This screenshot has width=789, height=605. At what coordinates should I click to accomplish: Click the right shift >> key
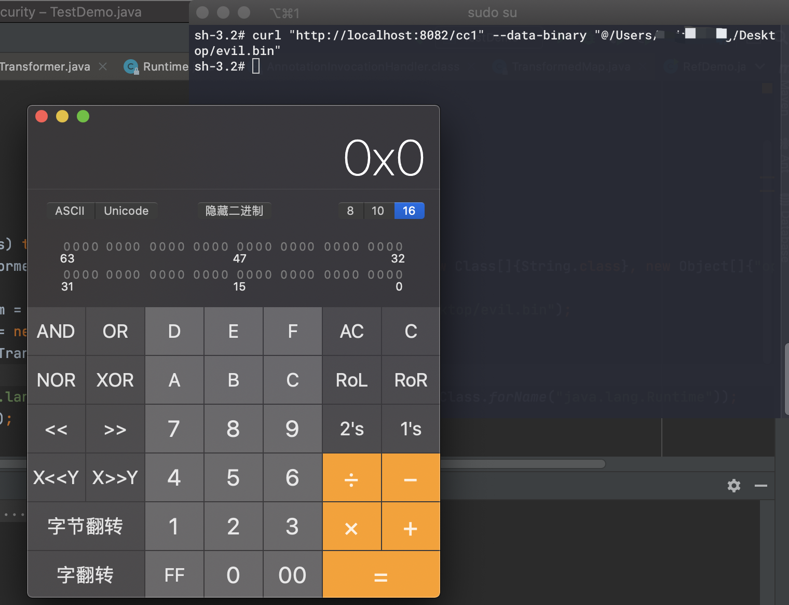[x=115, y=429]
